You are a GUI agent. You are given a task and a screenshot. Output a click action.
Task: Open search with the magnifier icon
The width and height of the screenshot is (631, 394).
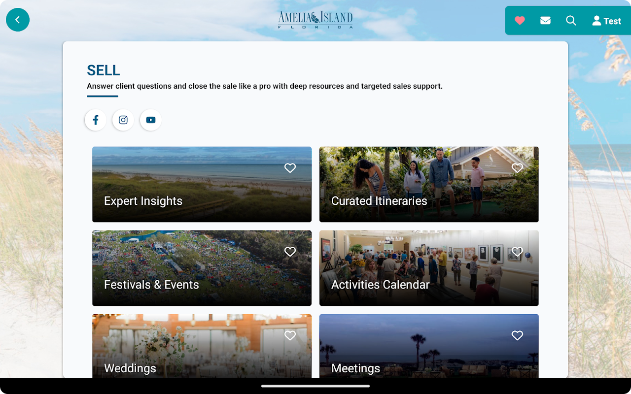pos(571,21)
